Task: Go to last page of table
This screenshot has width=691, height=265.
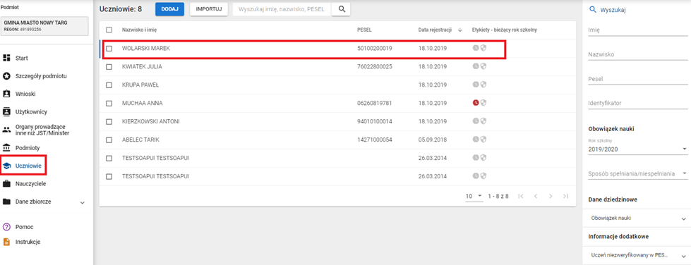Action: pyautogui.click(x=565, y=196)
